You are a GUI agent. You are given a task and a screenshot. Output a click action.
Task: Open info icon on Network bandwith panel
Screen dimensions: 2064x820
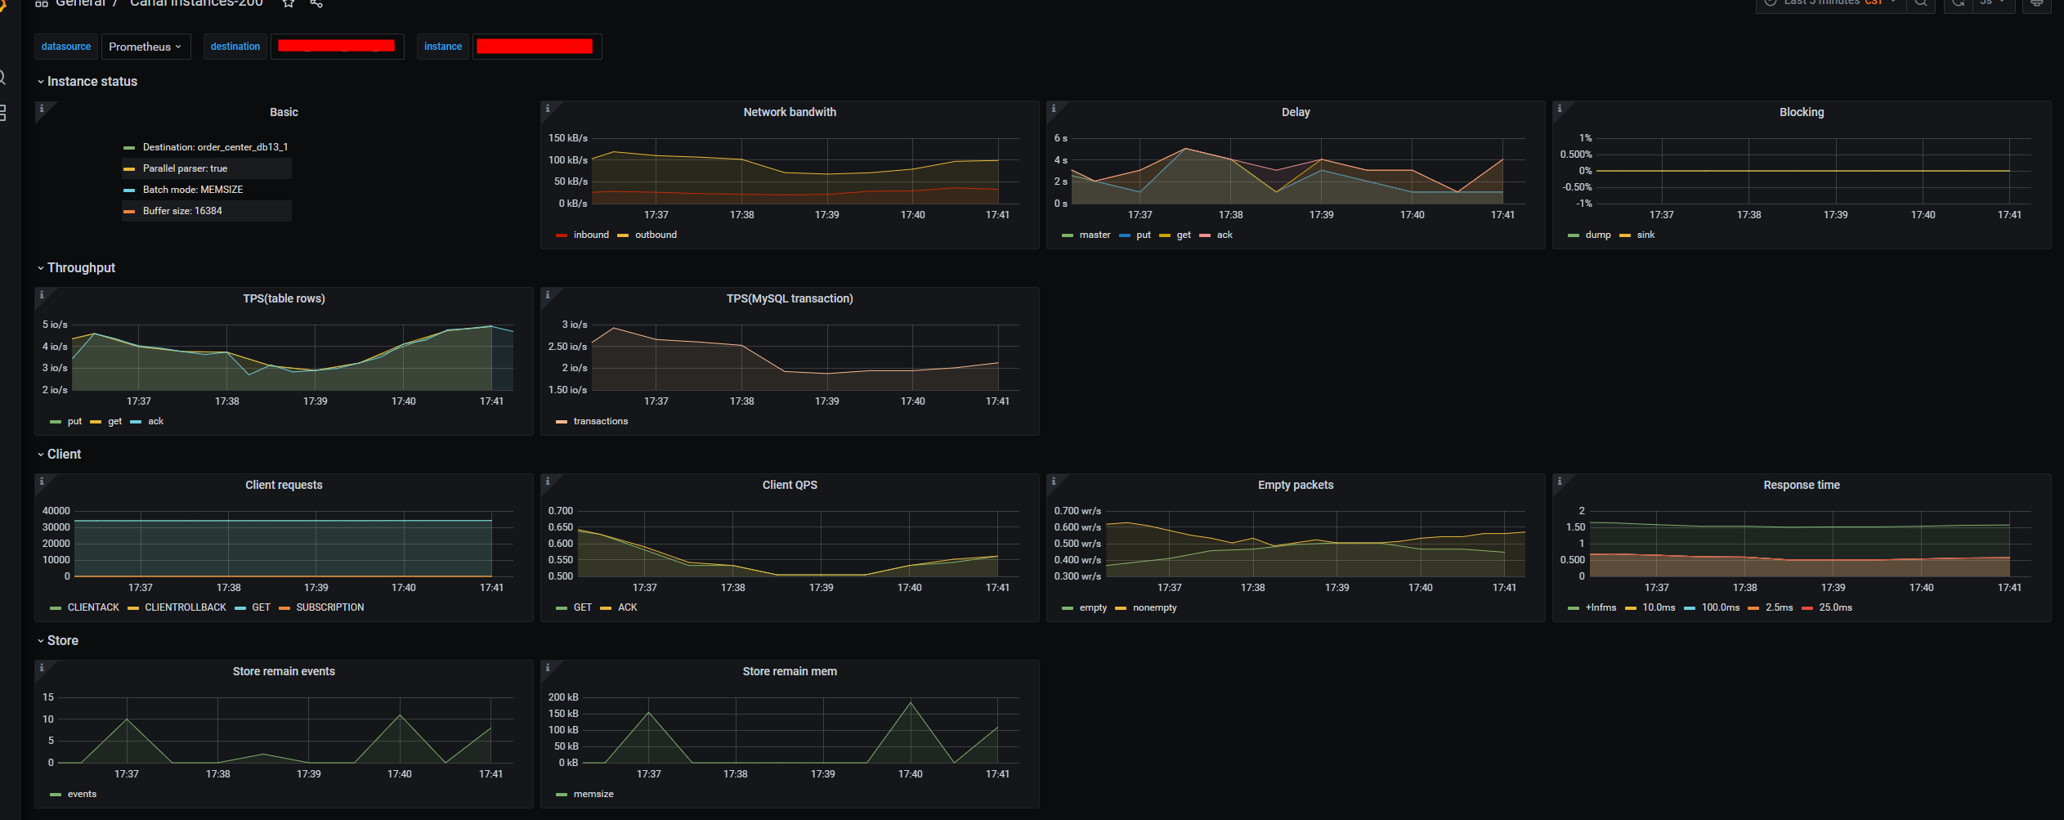548,108
